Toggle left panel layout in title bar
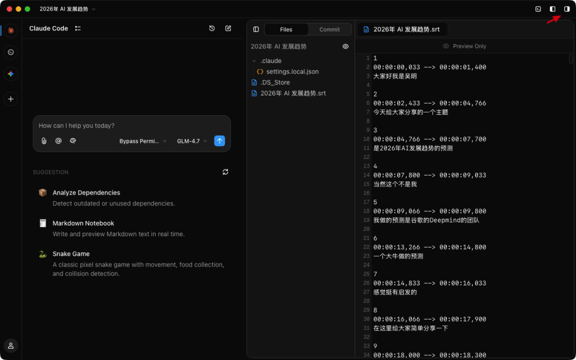 click(553, 9)
